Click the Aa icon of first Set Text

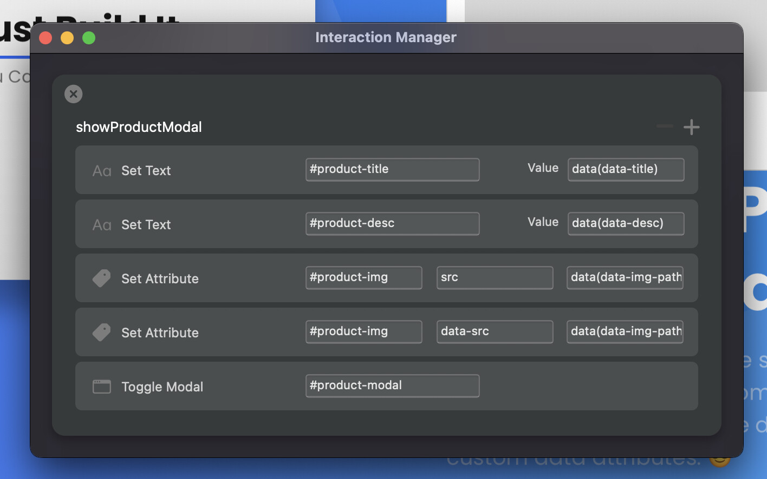click(x=102, y=171)
